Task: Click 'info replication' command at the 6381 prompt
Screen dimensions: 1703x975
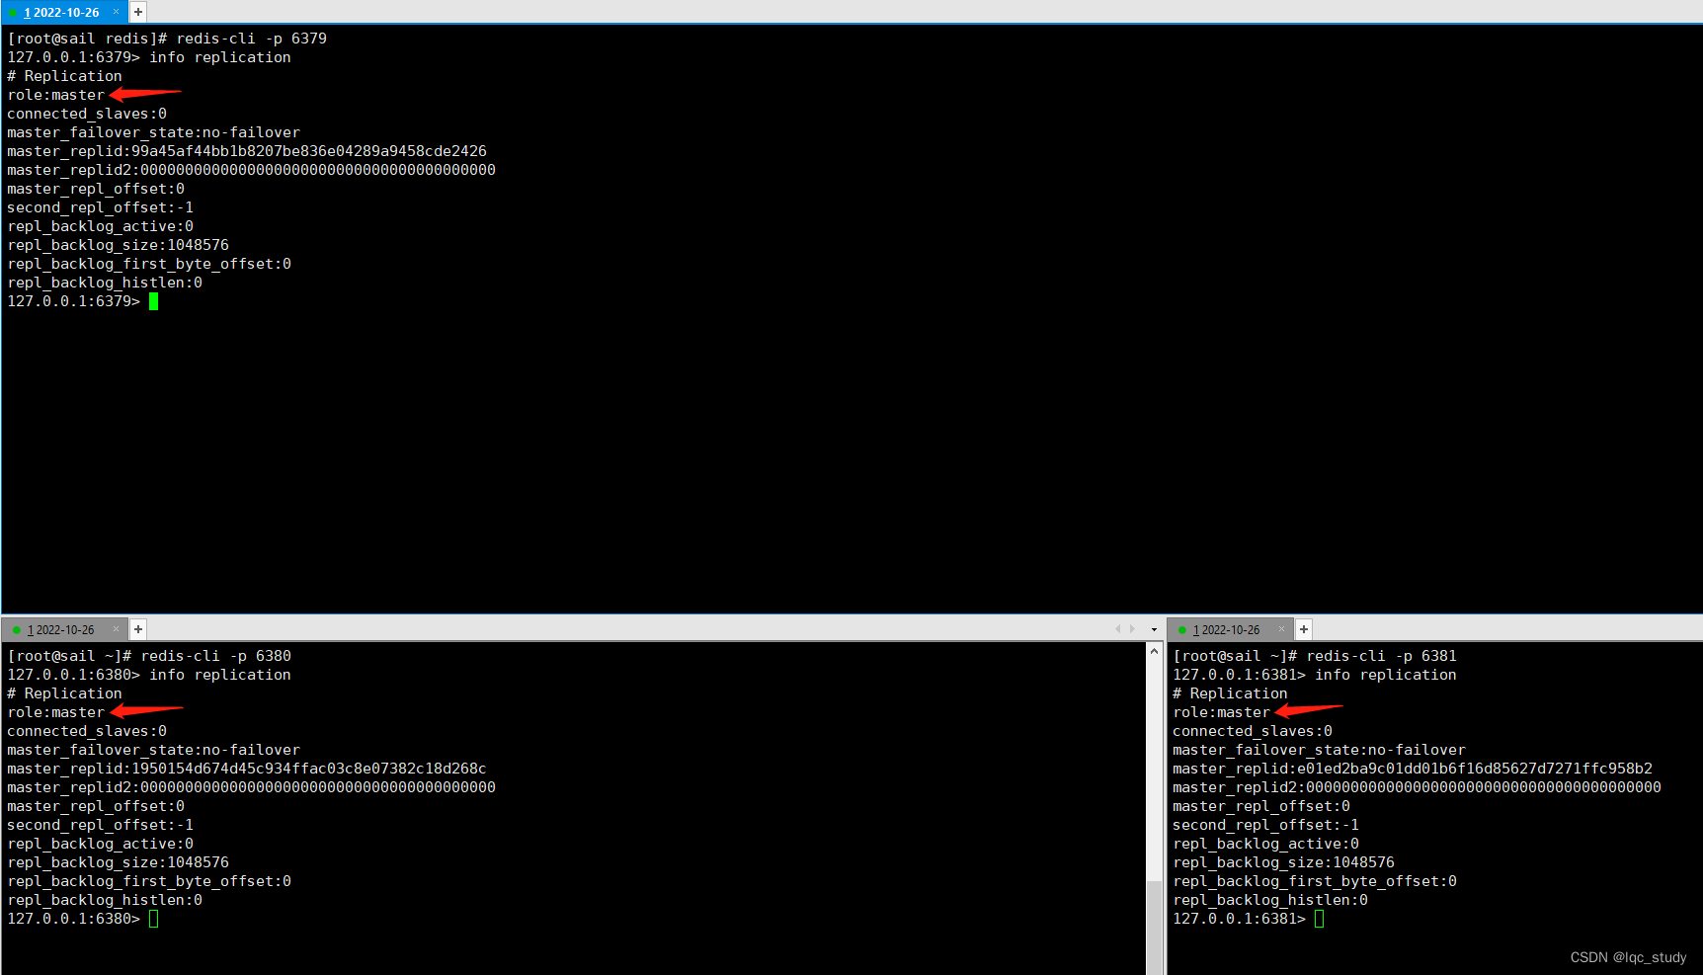Action: pyautogui.click(x=1386, y=675)
